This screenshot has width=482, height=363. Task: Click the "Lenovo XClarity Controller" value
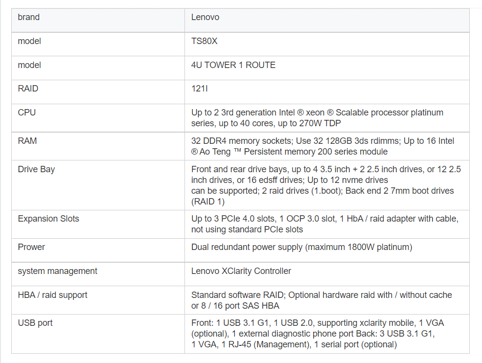pyautogui.click(x=241, y=271)
